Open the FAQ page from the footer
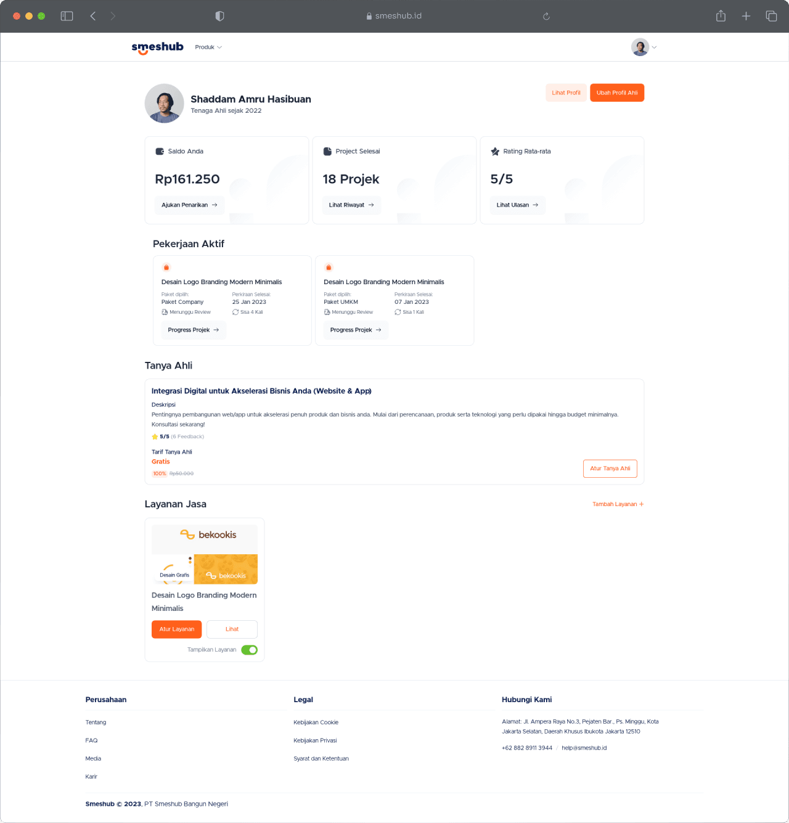Screen dimensions: 789x823 click(91, 740)
